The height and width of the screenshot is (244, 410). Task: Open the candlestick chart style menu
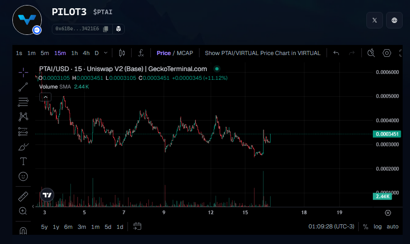click(122, 53)
